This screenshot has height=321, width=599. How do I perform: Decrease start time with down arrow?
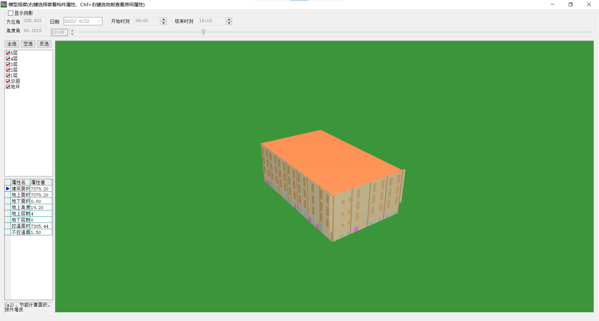[x=164, y=23]
